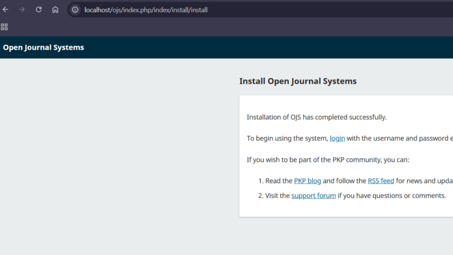Click the Open Journal Systems header title
453x255 pixels.
coord(43,47)
